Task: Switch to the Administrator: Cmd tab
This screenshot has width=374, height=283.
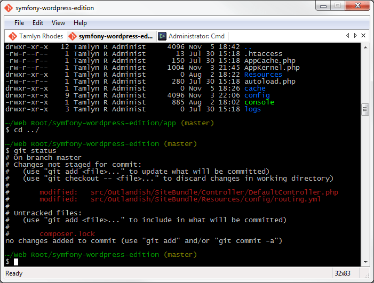Action: click(x=192, y=36)
